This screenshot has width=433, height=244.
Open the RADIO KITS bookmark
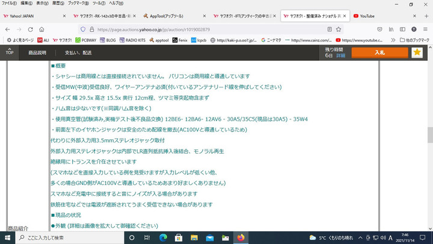135,40
